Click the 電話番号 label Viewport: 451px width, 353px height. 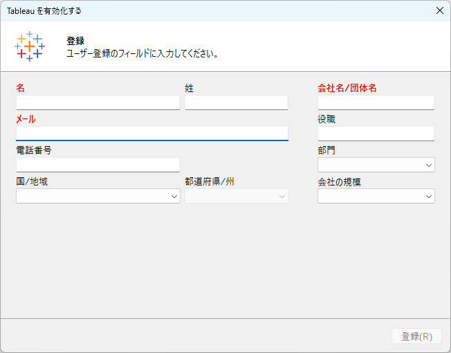coord(34,150)
